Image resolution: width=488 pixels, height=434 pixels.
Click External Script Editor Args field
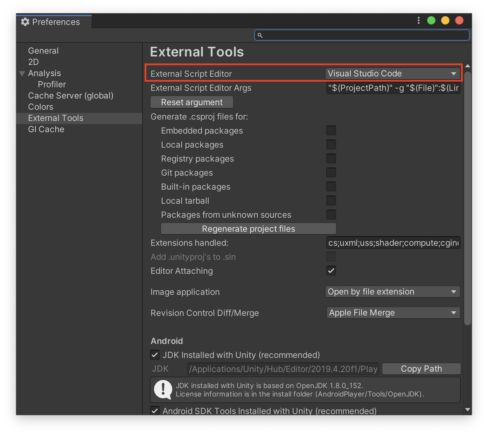pyautogui.click(x=393, y=88)
